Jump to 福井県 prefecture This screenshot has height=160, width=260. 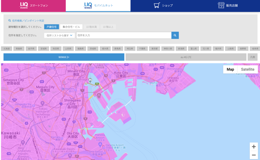pos(218,49)
